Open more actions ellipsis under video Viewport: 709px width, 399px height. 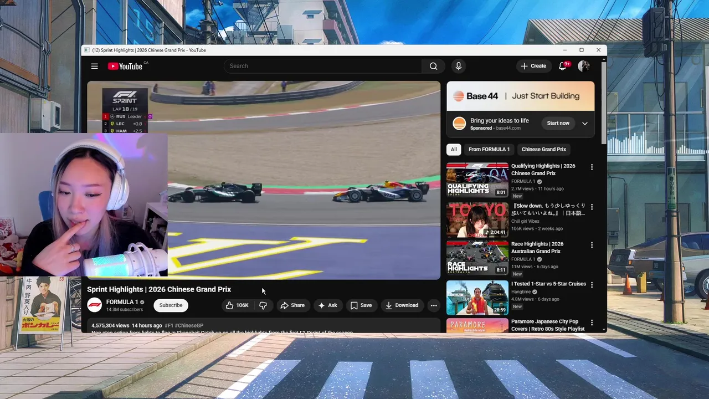coord(434,305)
